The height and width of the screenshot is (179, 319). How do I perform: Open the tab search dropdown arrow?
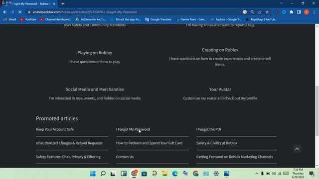pos(281,3)
